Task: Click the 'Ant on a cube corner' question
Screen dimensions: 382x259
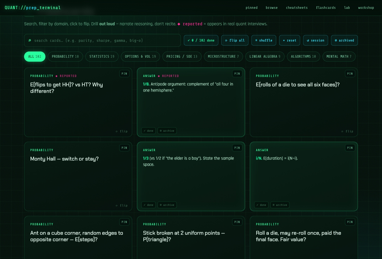Action: [x=77, y=236]
